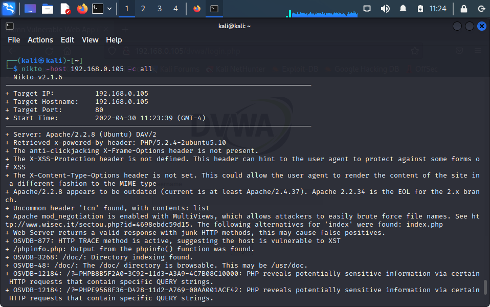Focus the running Firefox window in taskbar
490x307 pixels.
[x=197, y=9]
